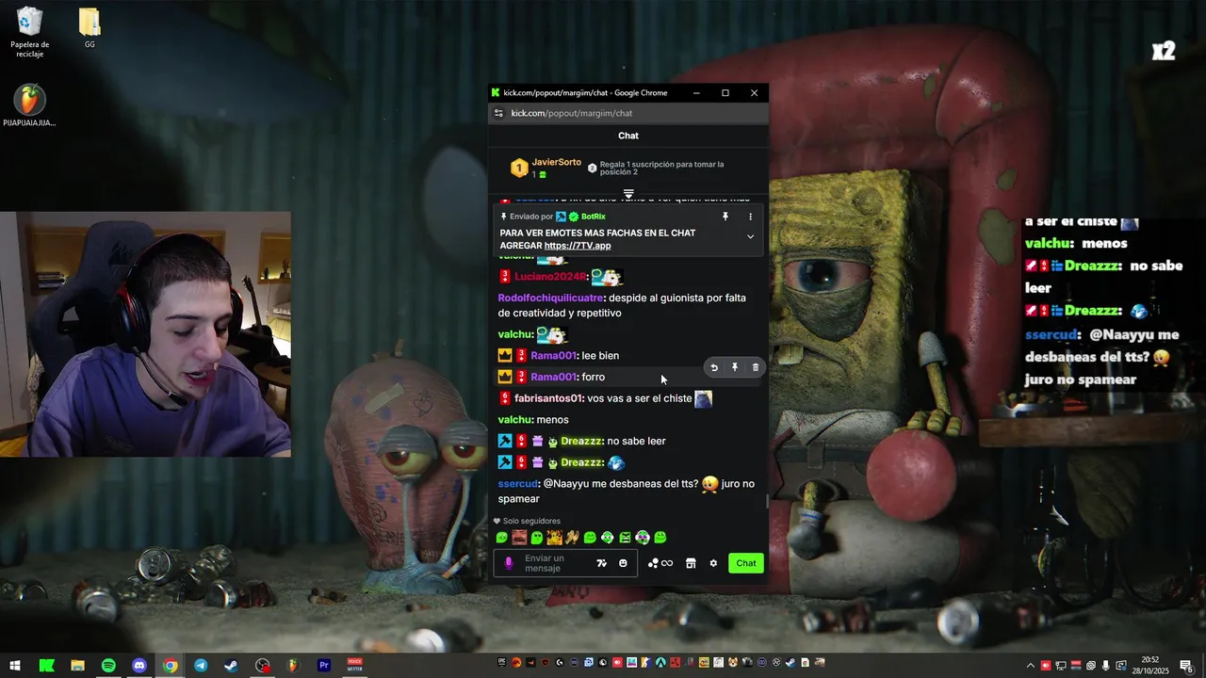The width and height of the screenshot is (1206, 678).
Task: Open the emoji picker smiley icon
Action: click(623, 563)
